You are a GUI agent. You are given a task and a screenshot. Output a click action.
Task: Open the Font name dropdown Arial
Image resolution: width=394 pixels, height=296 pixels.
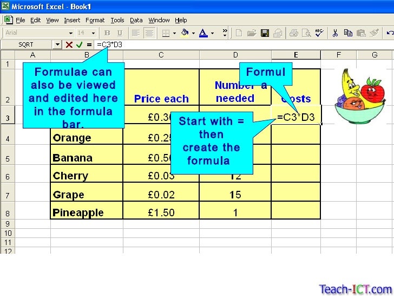(x=71, y=33)
